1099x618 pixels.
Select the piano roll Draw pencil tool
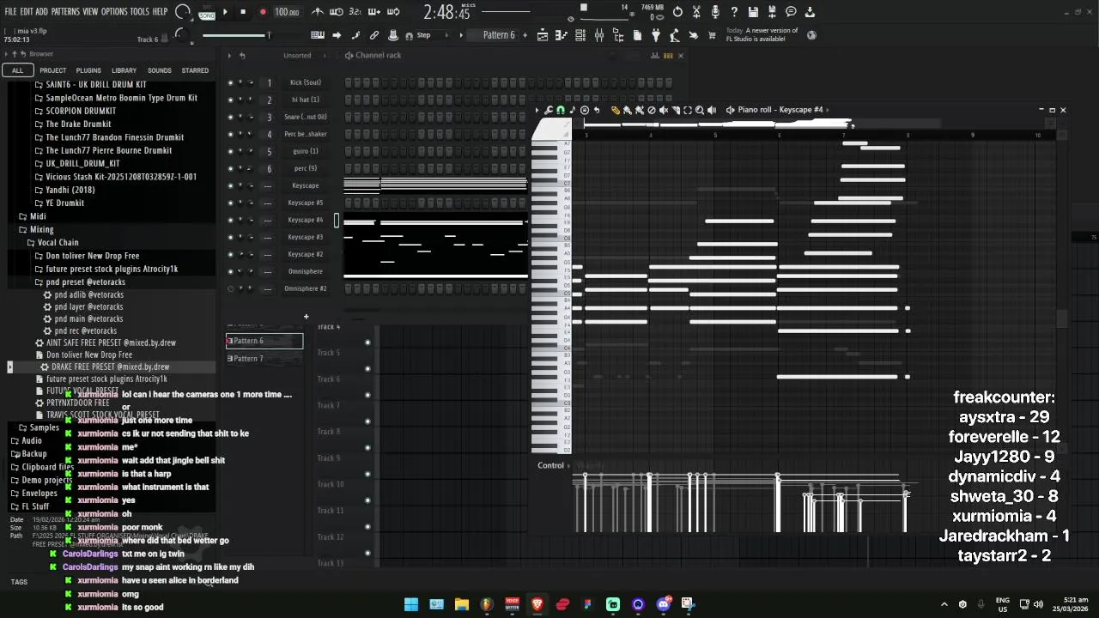point(616,110)
